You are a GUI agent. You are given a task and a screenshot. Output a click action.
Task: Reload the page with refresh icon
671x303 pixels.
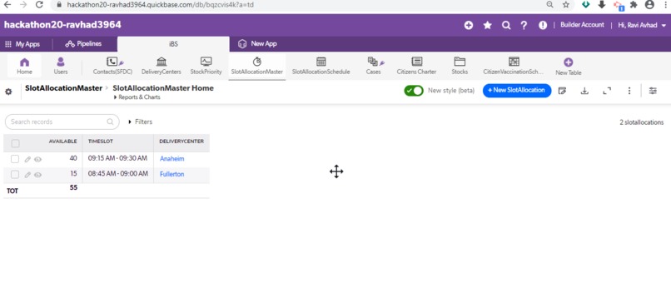point(39,5)
